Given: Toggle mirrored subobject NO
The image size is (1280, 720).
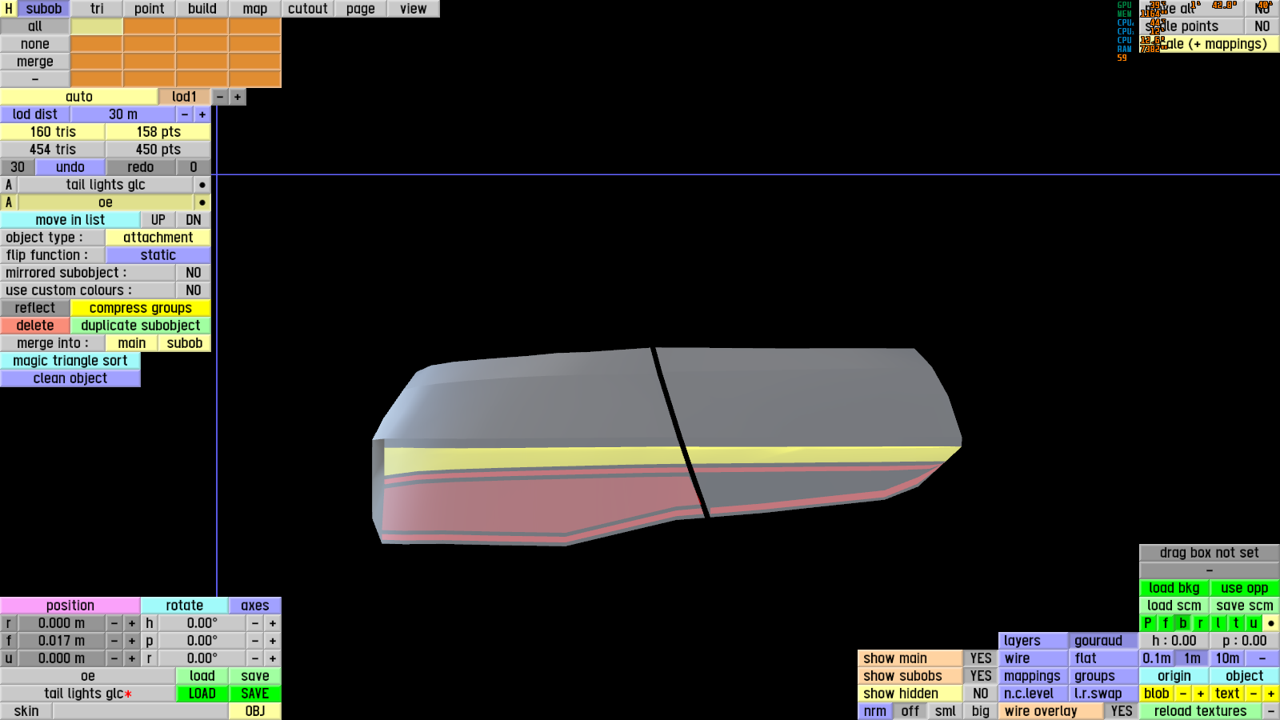Looking at the screenshot, I should point(194,273).
